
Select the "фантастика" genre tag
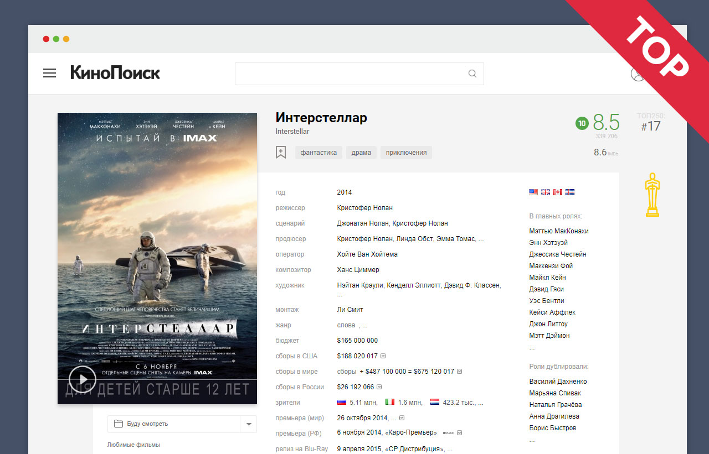coord(318,152)
